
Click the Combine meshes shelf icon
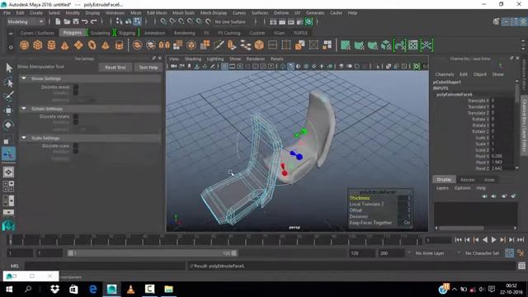[137, 45]
